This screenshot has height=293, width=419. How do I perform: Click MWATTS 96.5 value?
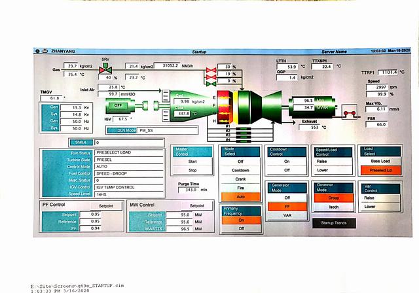179,229
